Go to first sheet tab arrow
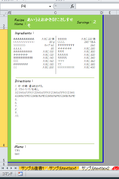 click(3, 168)
